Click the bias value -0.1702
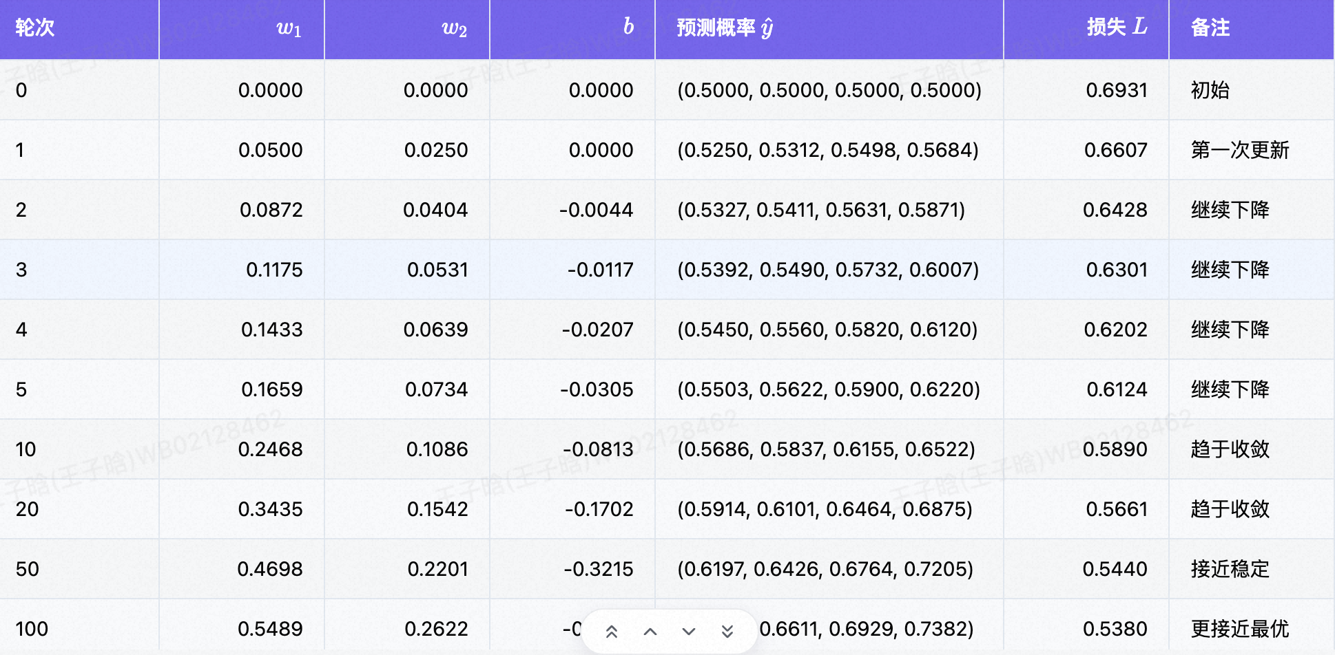This screenshot has height=655, width=1335. [x=599, y=509]
